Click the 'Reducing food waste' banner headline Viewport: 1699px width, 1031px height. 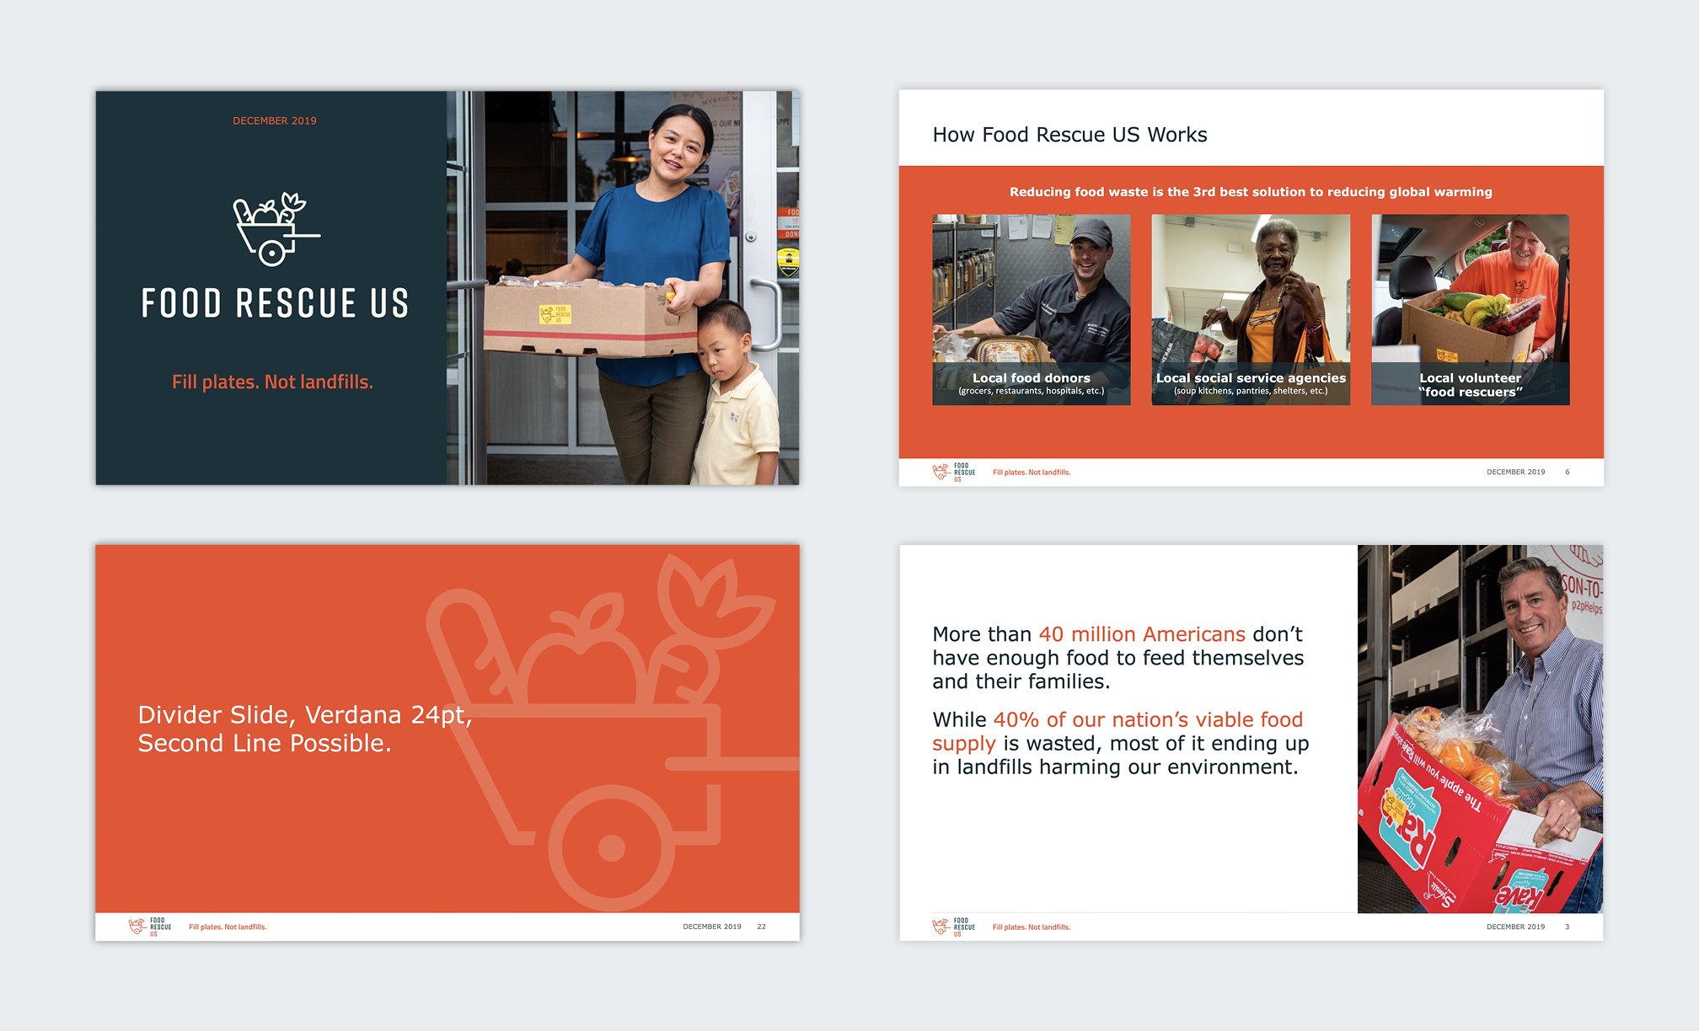(1251, 192)
